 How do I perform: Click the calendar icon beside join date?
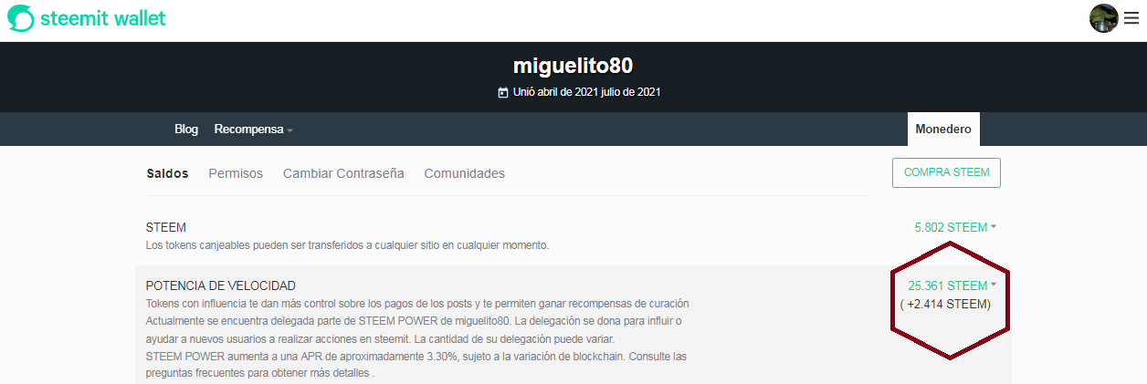click(x=502, y=92)
